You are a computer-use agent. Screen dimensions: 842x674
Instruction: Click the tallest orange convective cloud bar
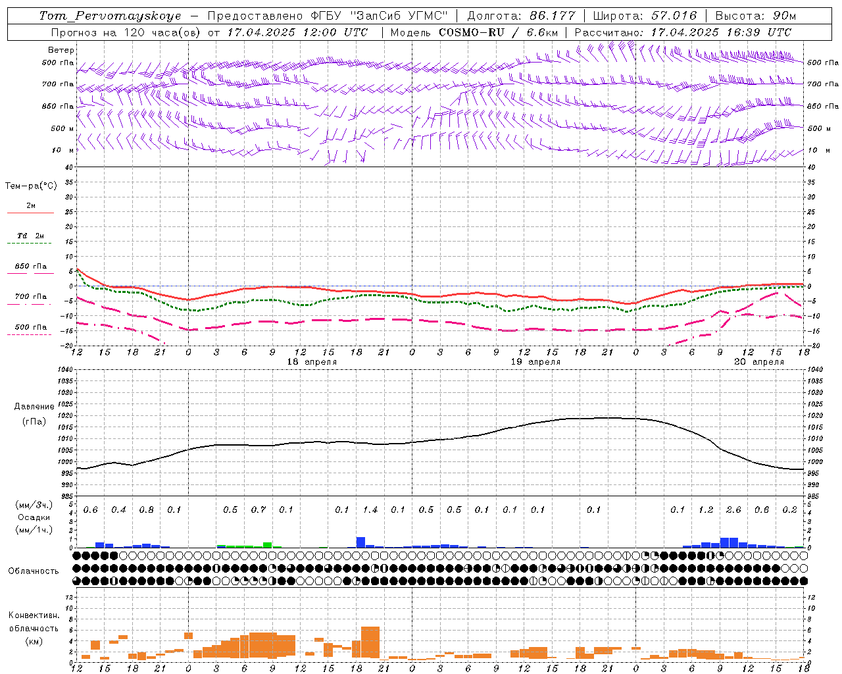[370, 642]
